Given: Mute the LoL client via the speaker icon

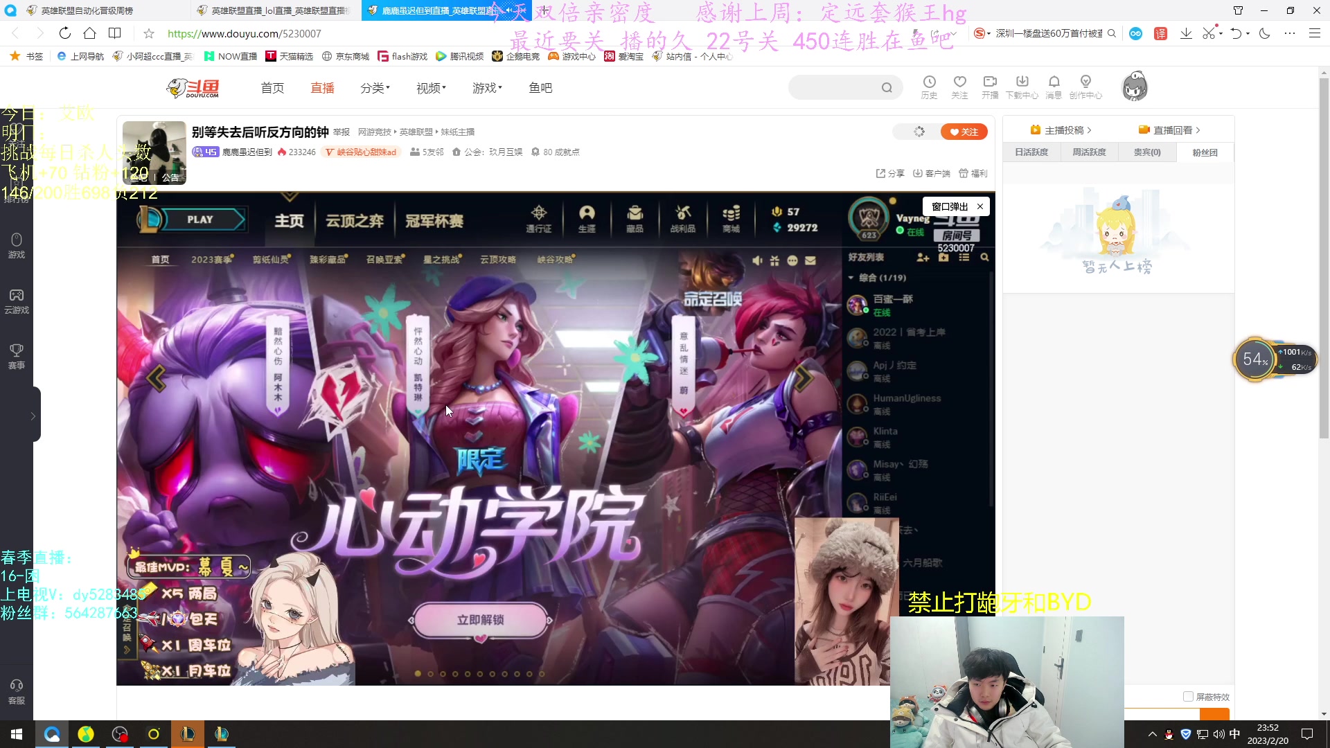Looking at the screenshot, I should pos(757,260).
